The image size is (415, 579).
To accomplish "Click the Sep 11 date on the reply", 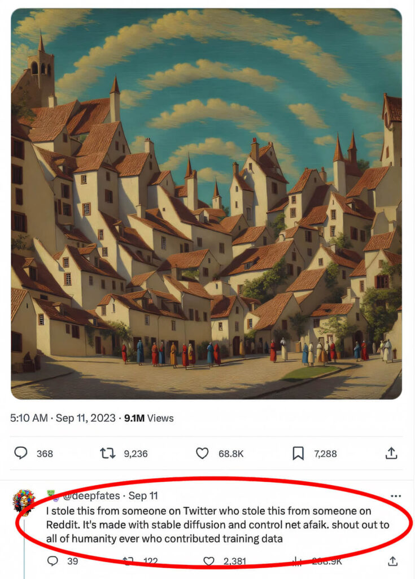I will tap(143, 496).
